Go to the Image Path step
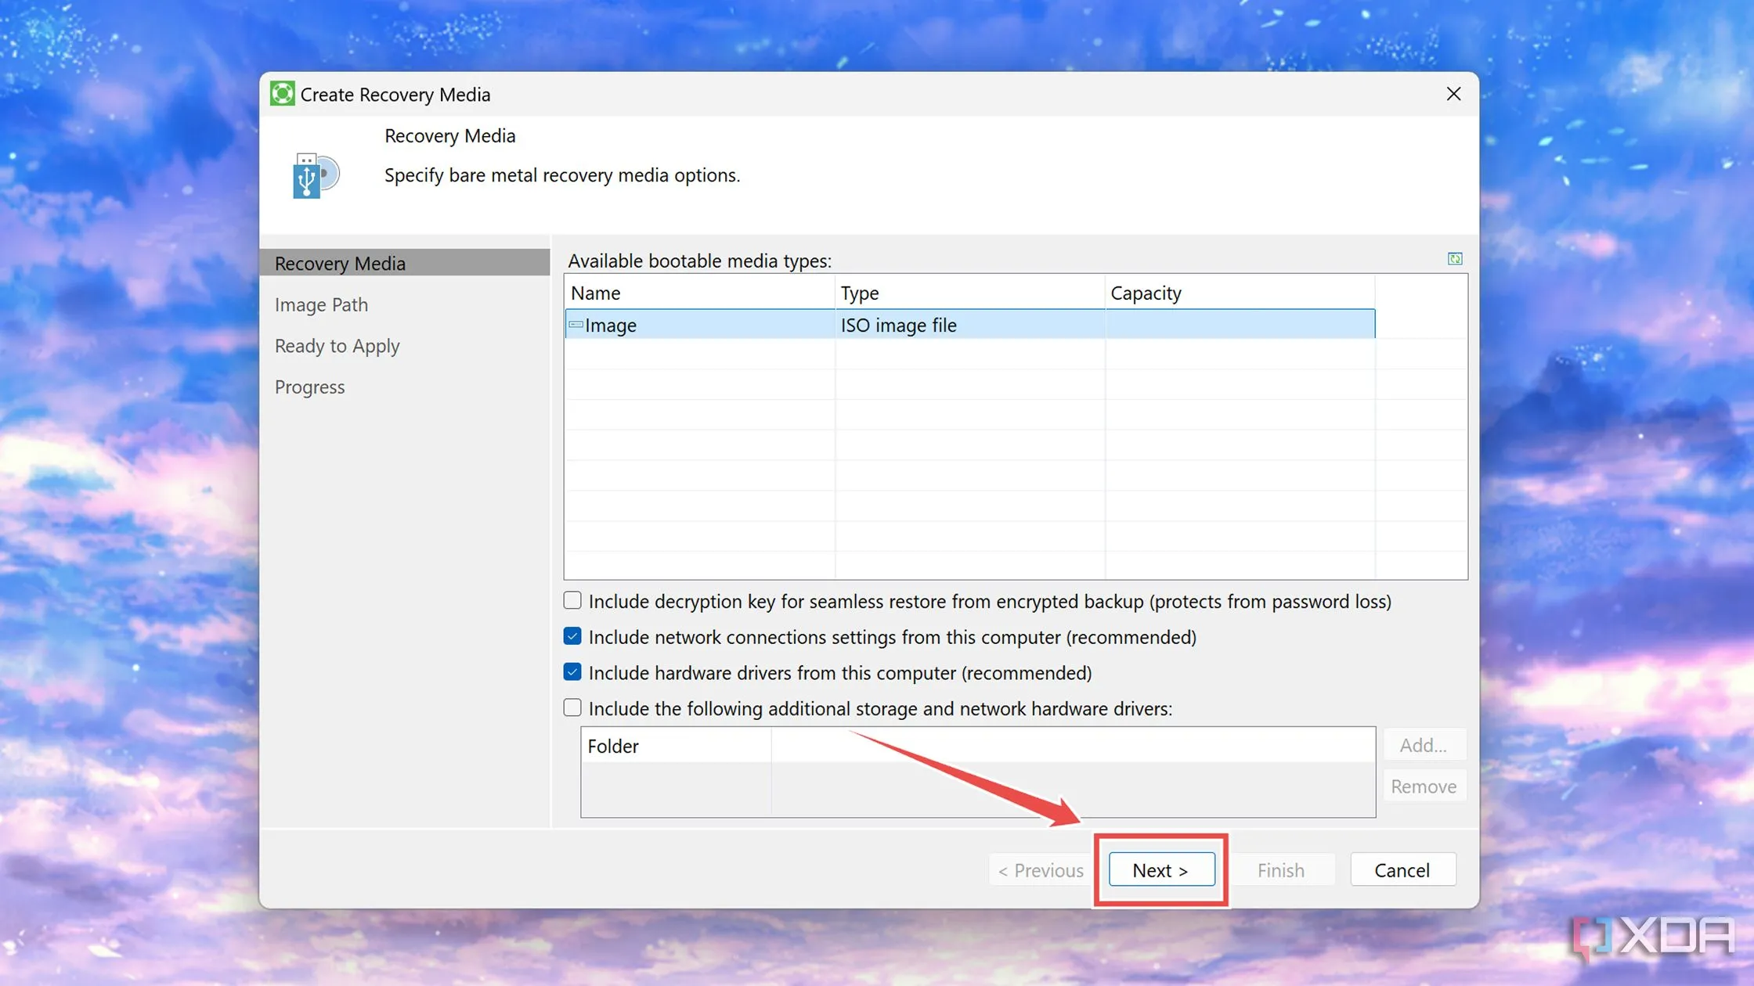The width and height of the screenshot is (1754, 986). pyautogui.click(x=321, y=304)
